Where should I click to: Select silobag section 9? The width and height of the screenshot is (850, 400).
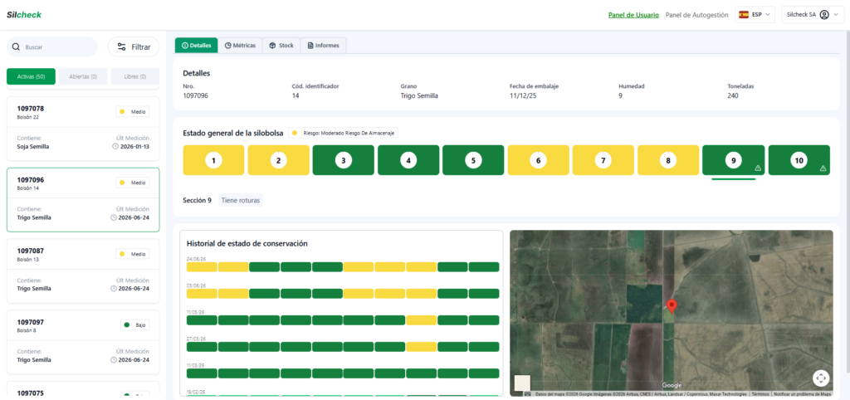[x=734, y=160]
